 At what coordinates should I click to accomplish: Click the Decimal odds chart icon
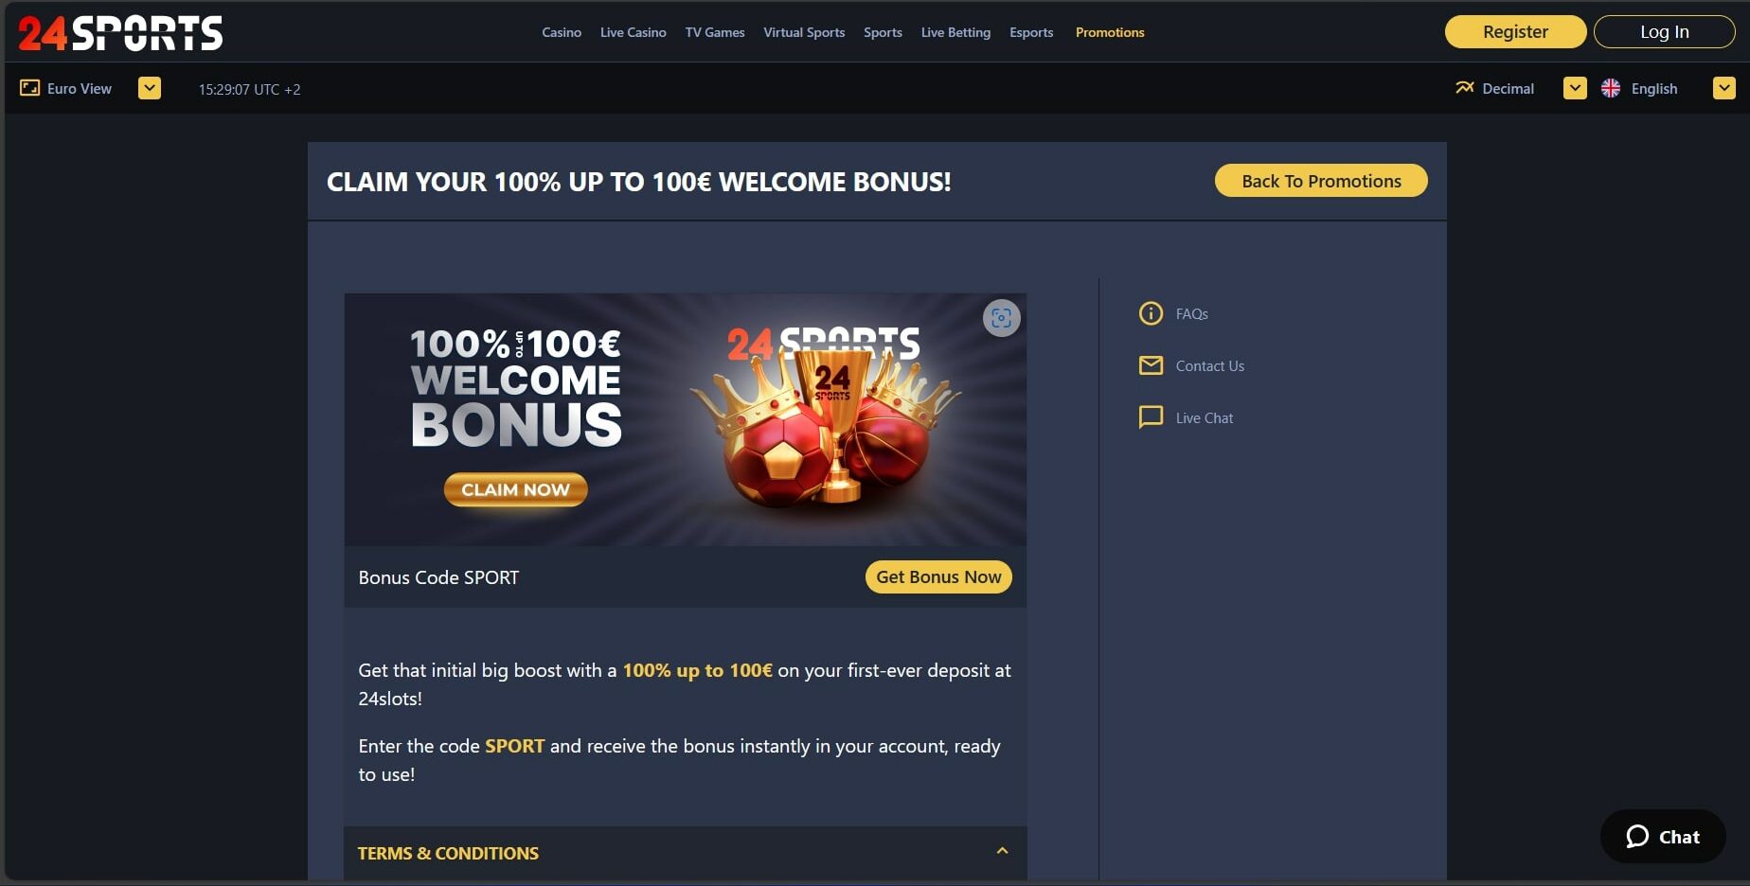tap(1464, 88)
